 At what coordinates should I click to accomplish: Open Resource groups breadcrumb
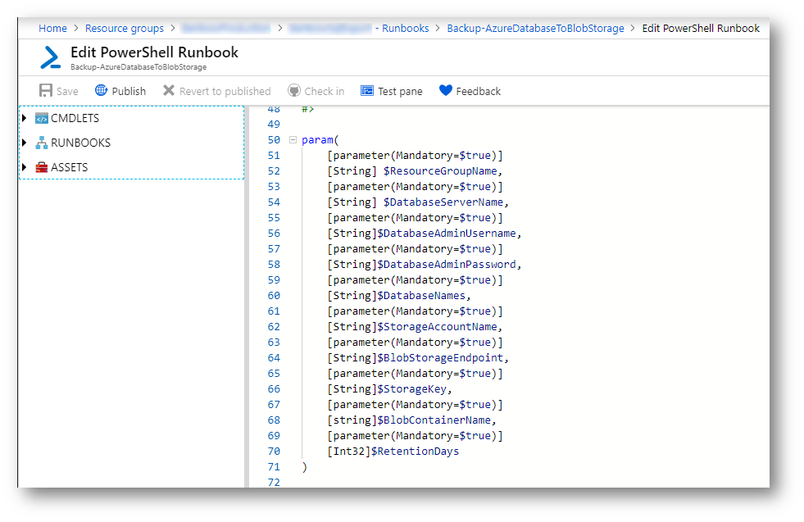click(125, 28)
